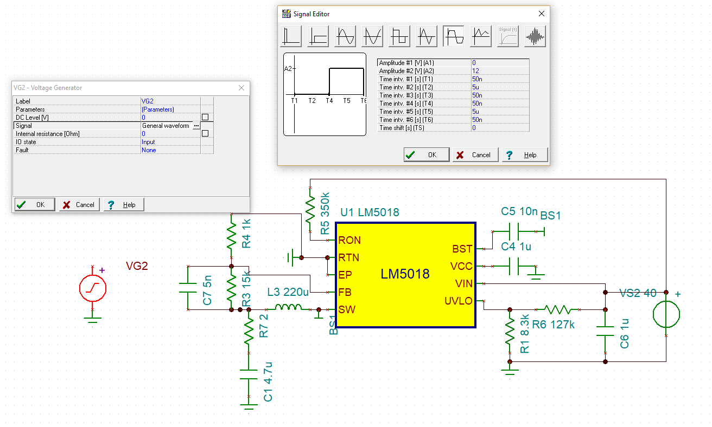The width and height of the screenshot is (712, 427).
Task: Choose the cosine wave signal icon
Action: (x=372, y=36)
